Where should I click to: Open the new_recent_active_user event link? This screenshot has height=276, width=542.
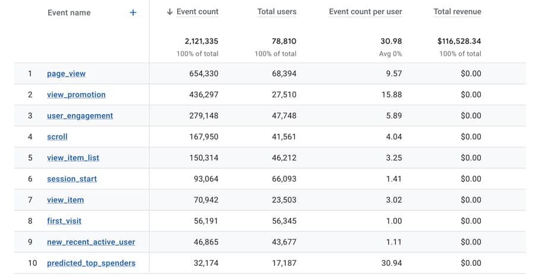pyautogui.click(x=91, y=242)
